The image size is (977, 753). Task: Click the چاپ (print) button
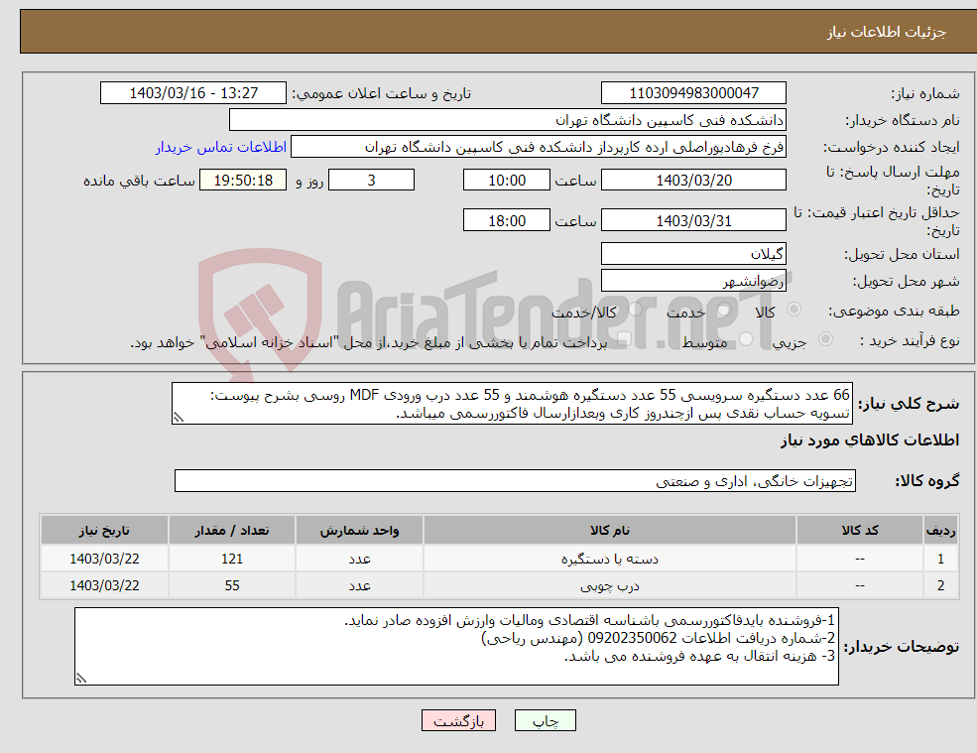[x=546, y=720]
